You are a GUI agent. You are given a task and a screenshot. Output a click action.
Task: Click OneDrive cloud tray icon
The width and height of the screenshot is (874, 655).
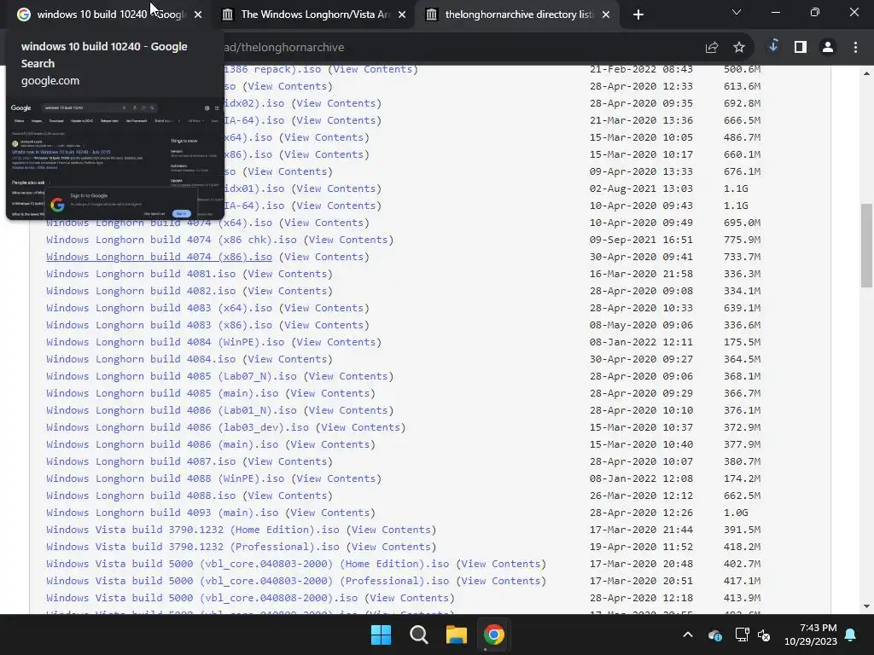715,635
